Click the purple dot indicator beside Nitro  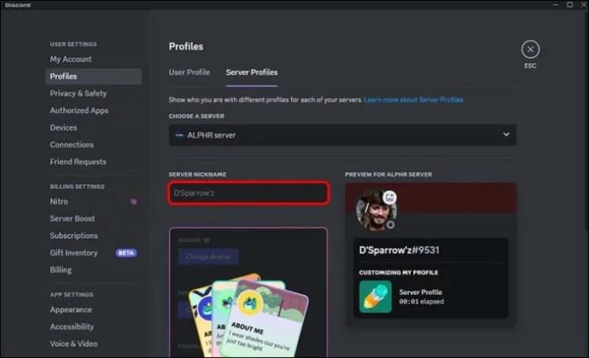pos(133,201)
